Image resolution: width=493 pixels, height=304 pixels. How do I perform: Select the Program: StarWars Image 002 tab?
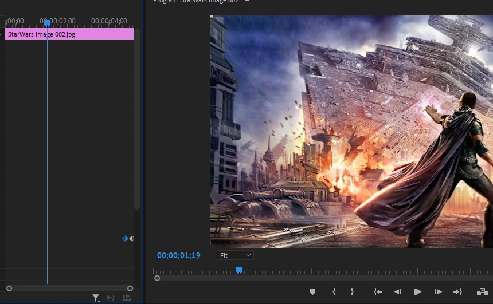pos(195,1)
